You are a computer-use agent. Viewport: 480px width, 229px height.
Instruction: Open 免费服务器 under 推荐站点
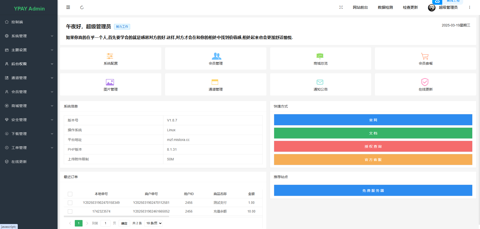(x=373, y=190)
